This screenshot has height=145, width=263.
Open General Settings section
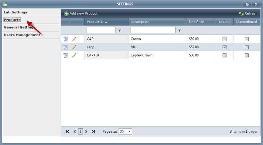[19, 27]
